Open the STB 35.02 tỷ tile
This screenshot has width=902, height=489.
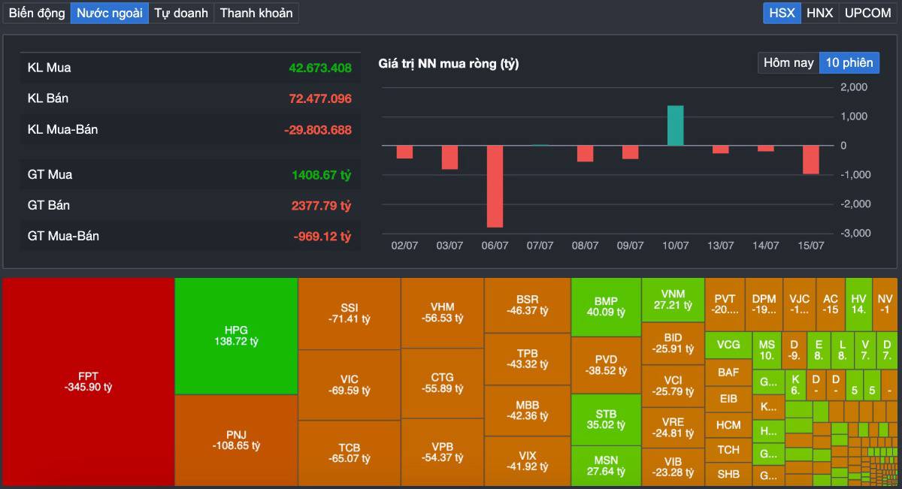click(x=606, y=419)
